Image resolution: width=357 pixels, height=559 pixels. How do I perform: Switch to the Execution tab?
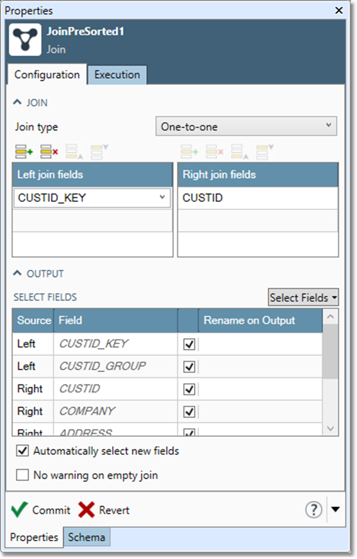tap(117, 75)
